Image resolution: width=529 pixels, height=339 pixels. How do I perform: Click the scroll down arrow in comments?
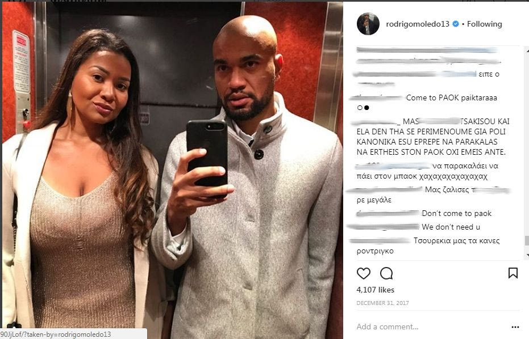527,256
